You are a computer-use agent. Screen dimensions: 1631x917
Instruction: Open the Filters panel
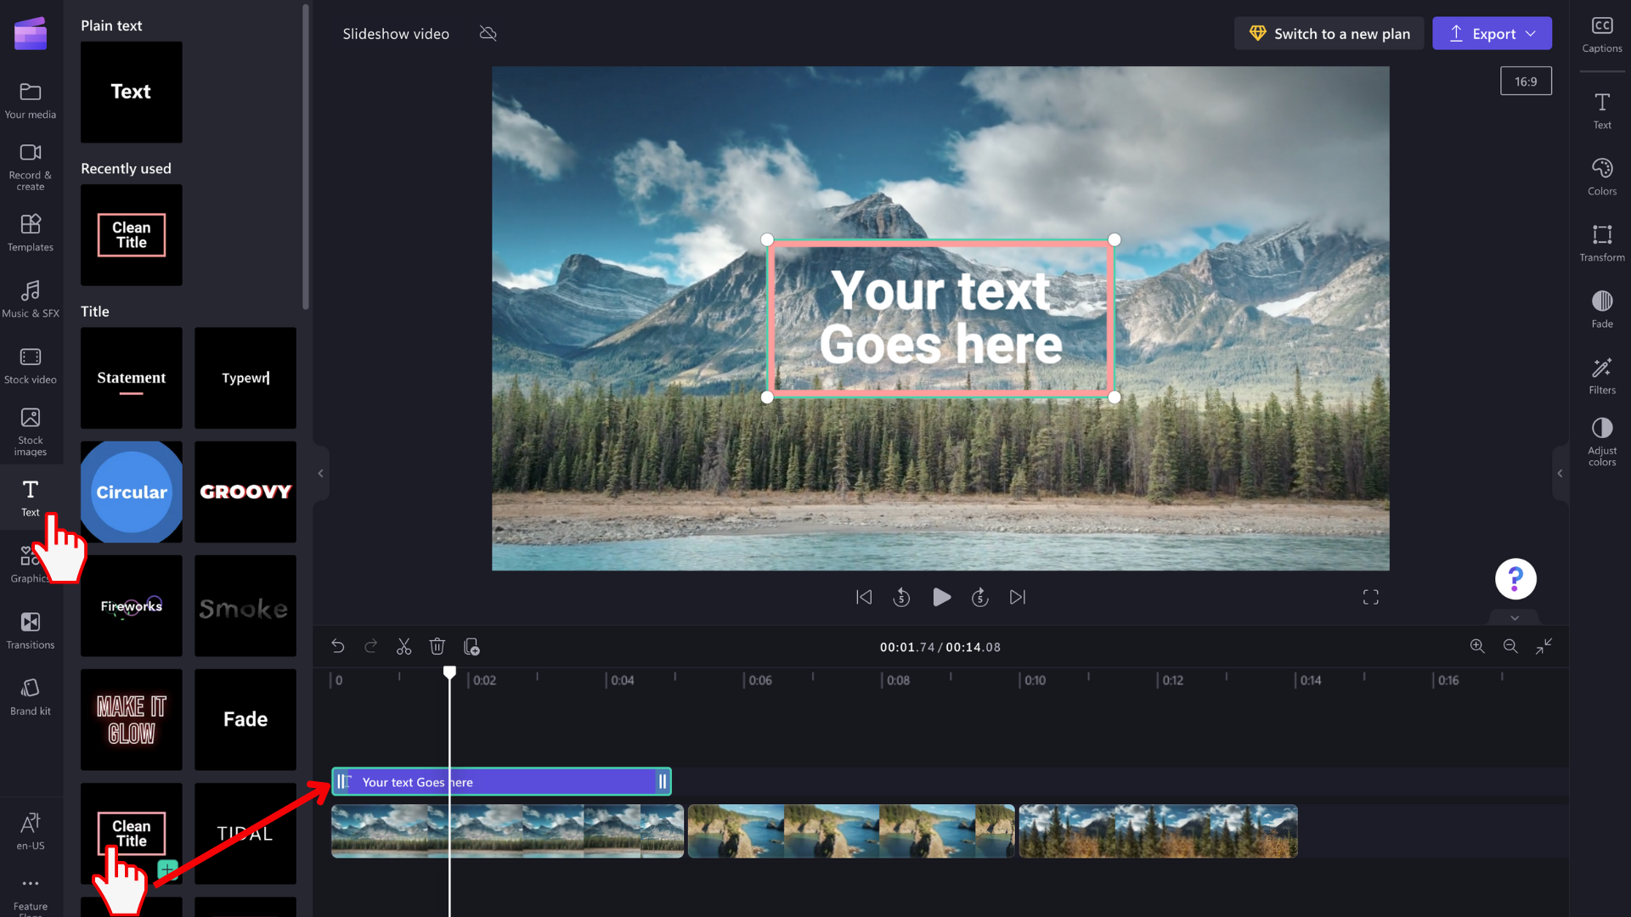click(1601, 375)
